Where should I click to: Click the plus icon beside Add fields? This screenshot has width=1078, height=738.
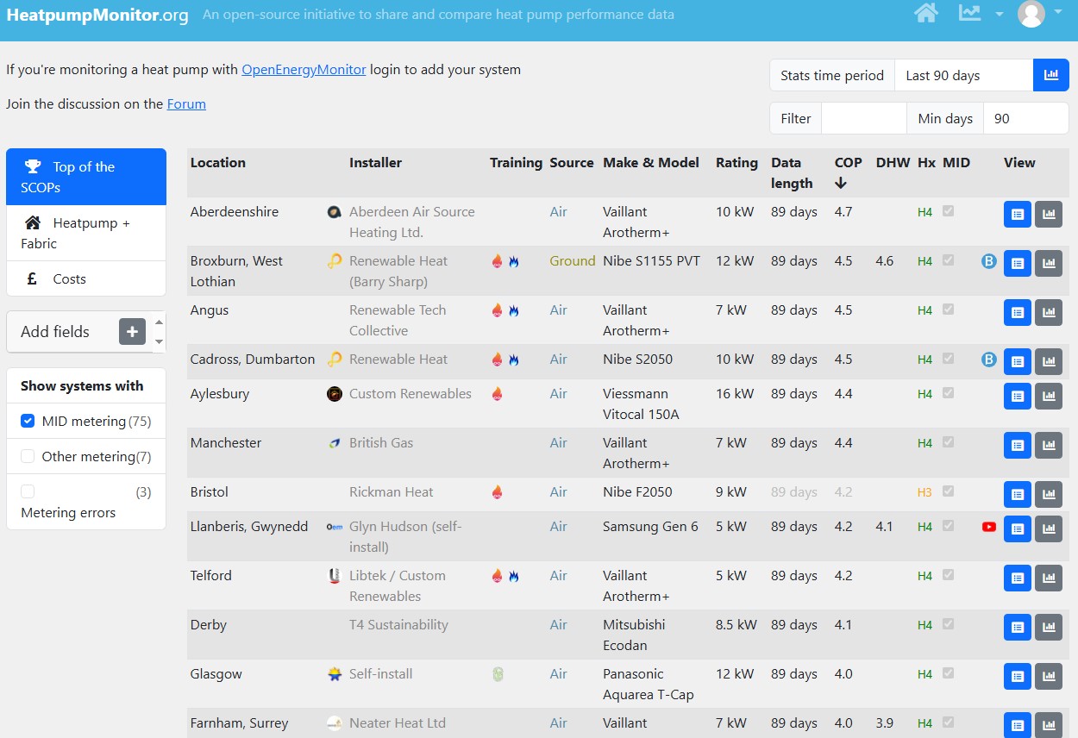point(132,332)
